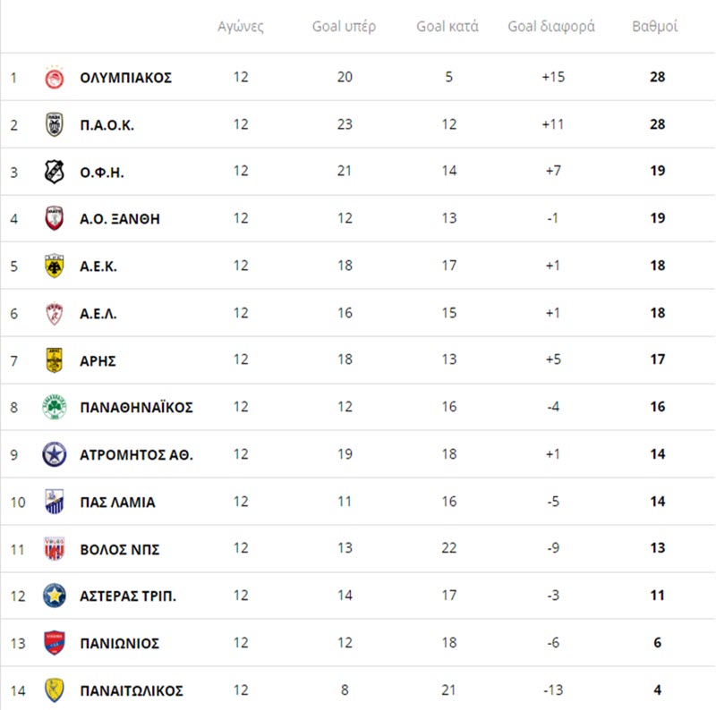Screen dimensions: 716x710
Task: Click the Goal κατά column header
Action: [x=447, y=27]
